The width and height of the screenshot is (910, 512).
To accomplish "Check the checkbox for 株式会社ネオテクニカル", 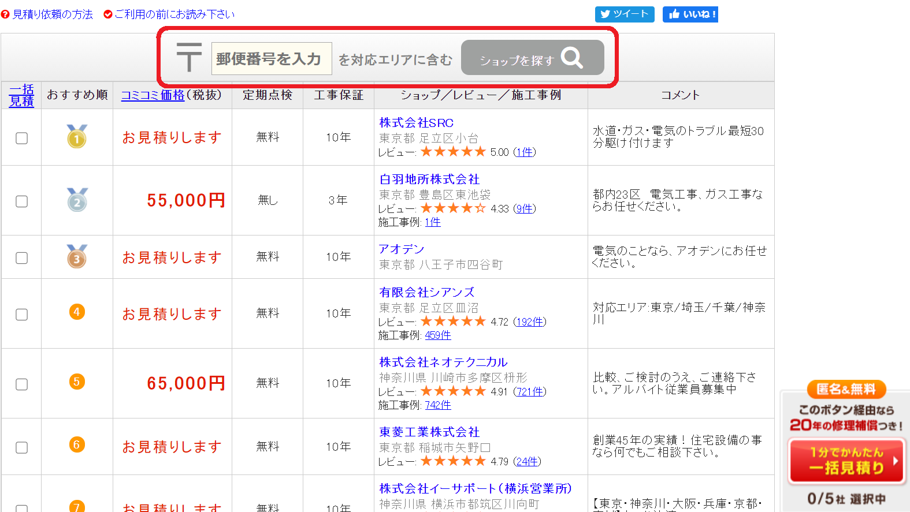I will tap(21, 384).
